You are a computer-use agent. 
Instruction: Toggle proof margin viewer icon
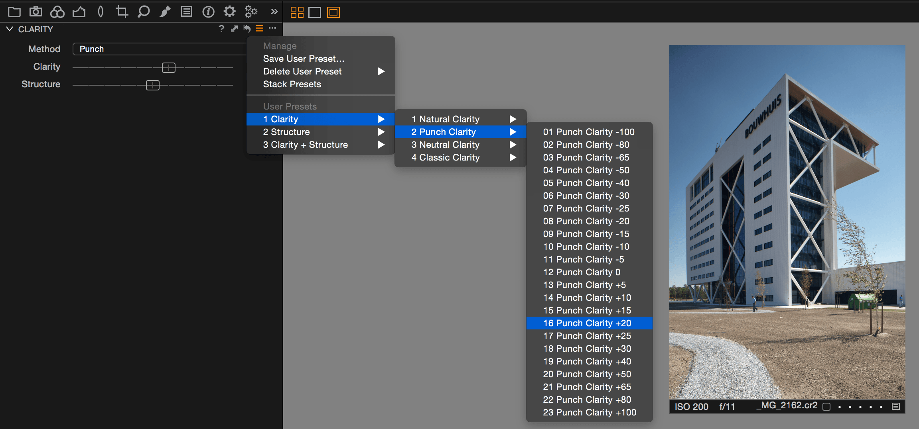(x=333, y=12)
